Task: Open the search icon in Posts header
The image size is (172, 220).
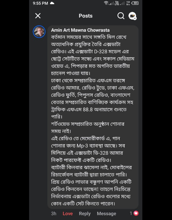Action: click(121, 16)
